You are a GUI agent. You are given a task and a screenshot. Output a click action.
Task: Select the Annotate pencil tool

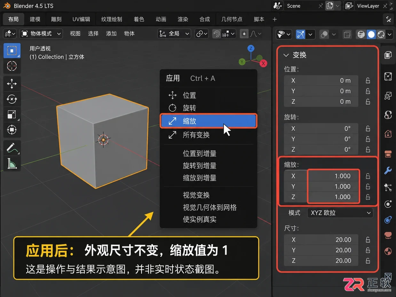tap(12, 148)
